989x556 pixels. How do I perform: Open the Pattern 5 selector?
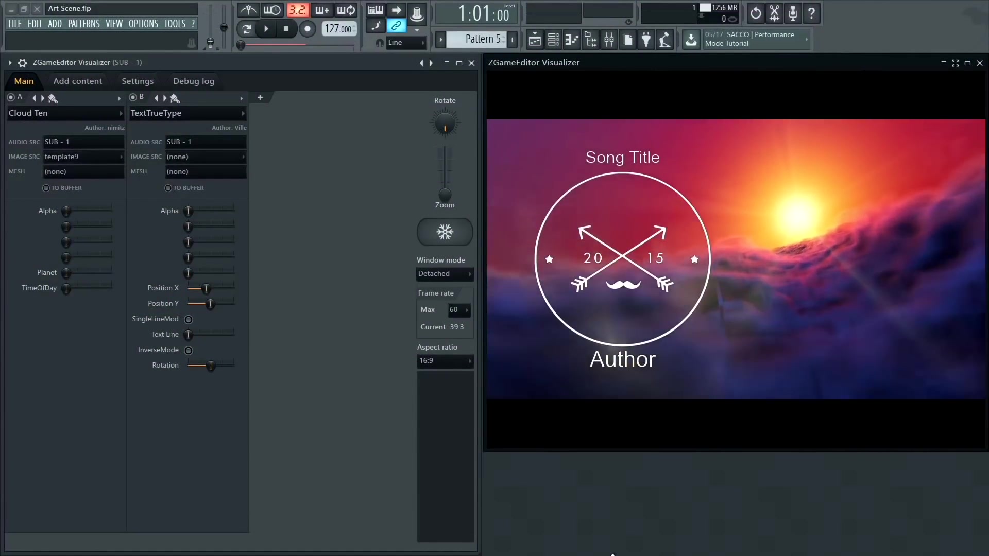(476, 39)
